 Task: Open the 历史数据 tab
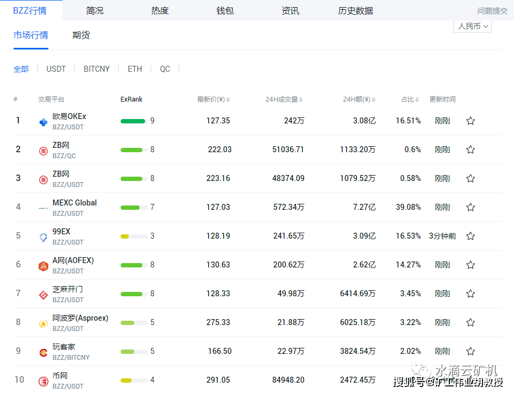pos(355,11)
